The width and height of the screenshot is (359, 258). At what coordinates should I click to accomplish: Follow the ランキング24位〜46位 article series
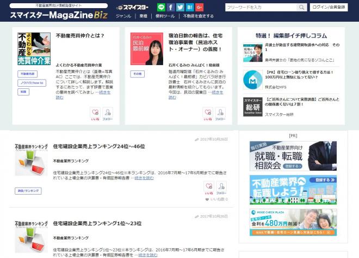click(221, 188)
